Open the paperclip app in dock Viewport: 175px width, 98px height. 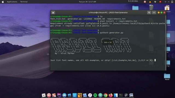point(126,95)
